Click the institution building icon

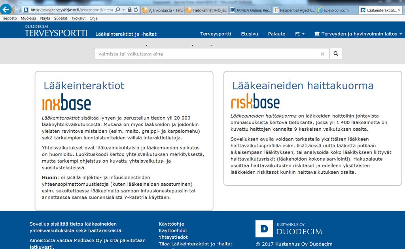(x=317, y=34)
